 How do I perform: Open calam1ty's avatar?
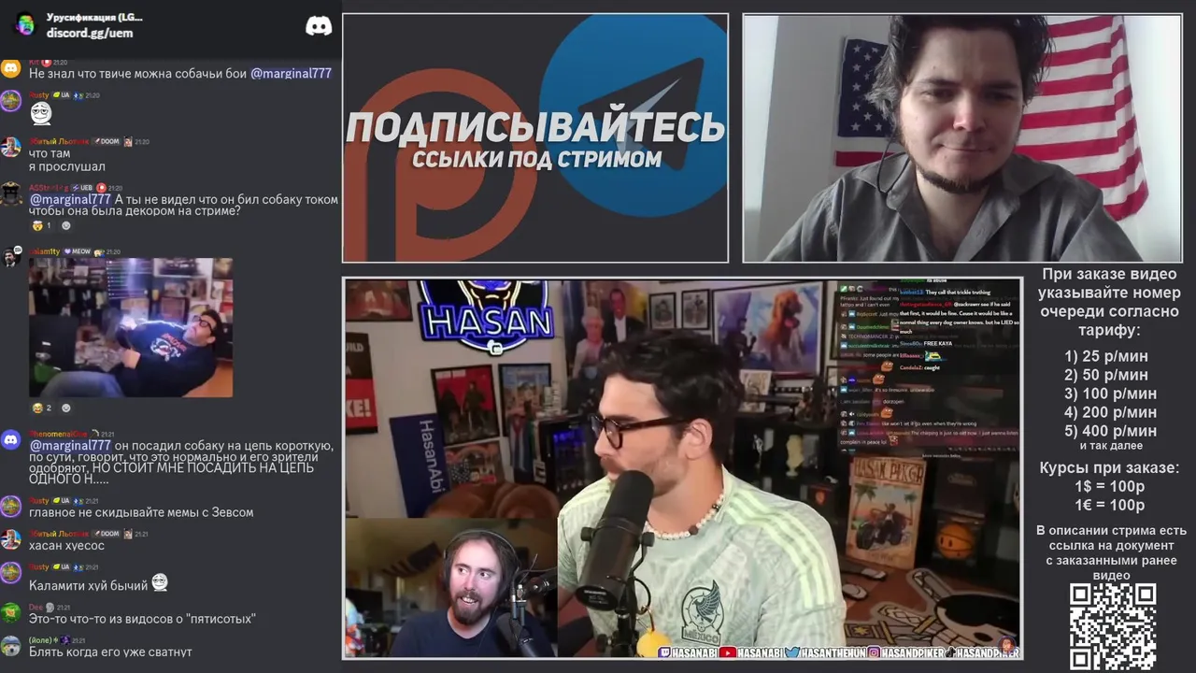[x=10, y=257]
